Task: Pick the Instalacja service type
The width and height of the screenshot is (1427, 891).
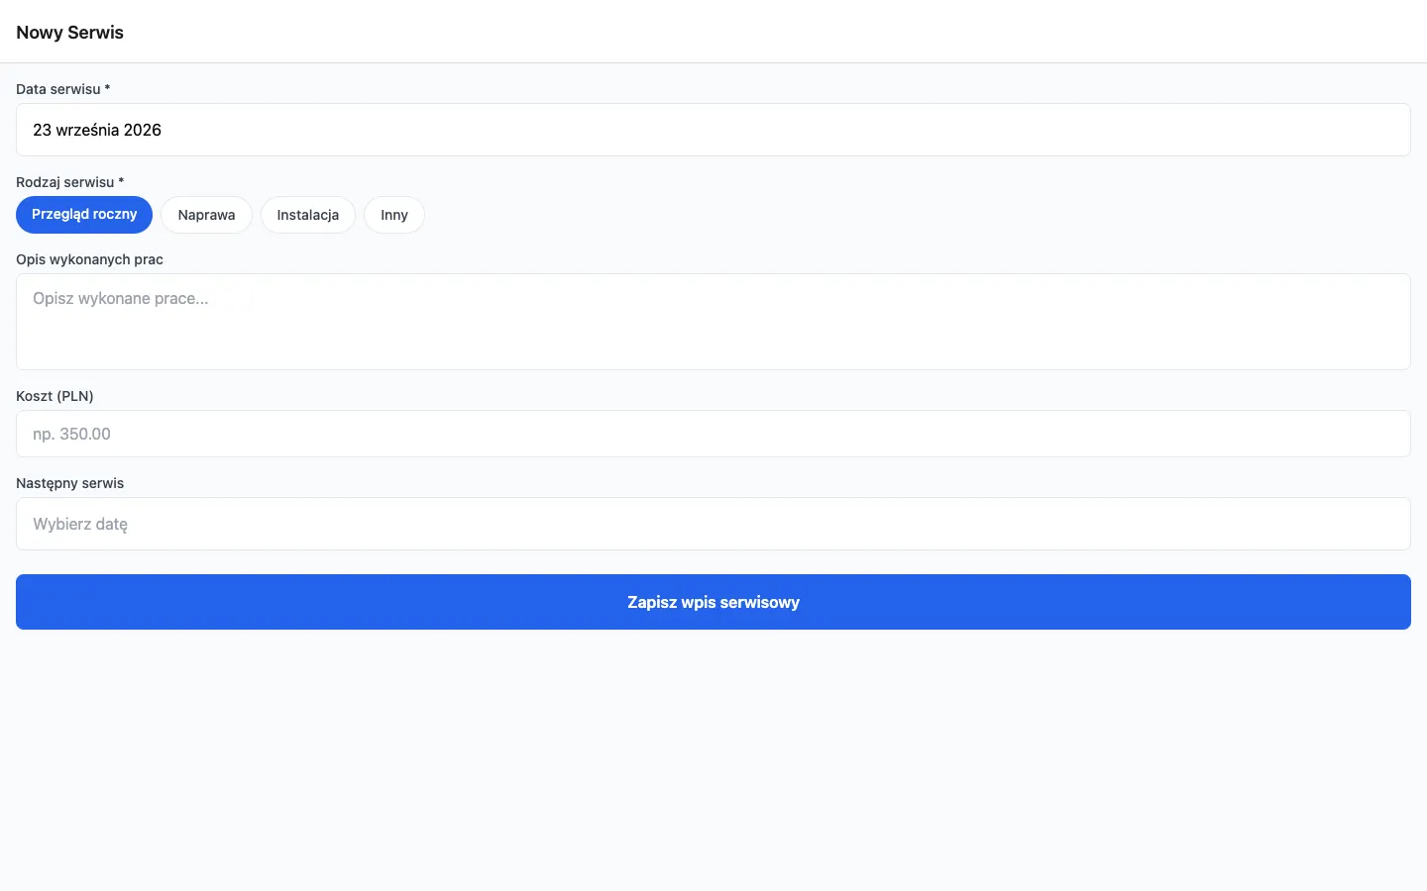Action: [308, 215]
